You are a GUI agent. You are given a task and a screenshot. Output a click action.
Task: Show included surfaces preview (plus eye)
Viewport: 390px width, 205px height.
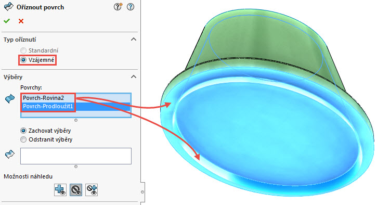point(60,190)
